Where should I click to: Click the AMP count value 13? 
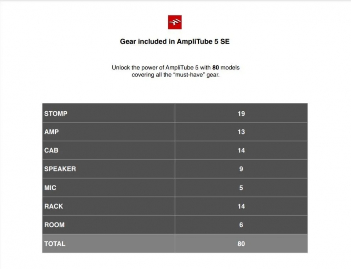click(x=241, y=132)
